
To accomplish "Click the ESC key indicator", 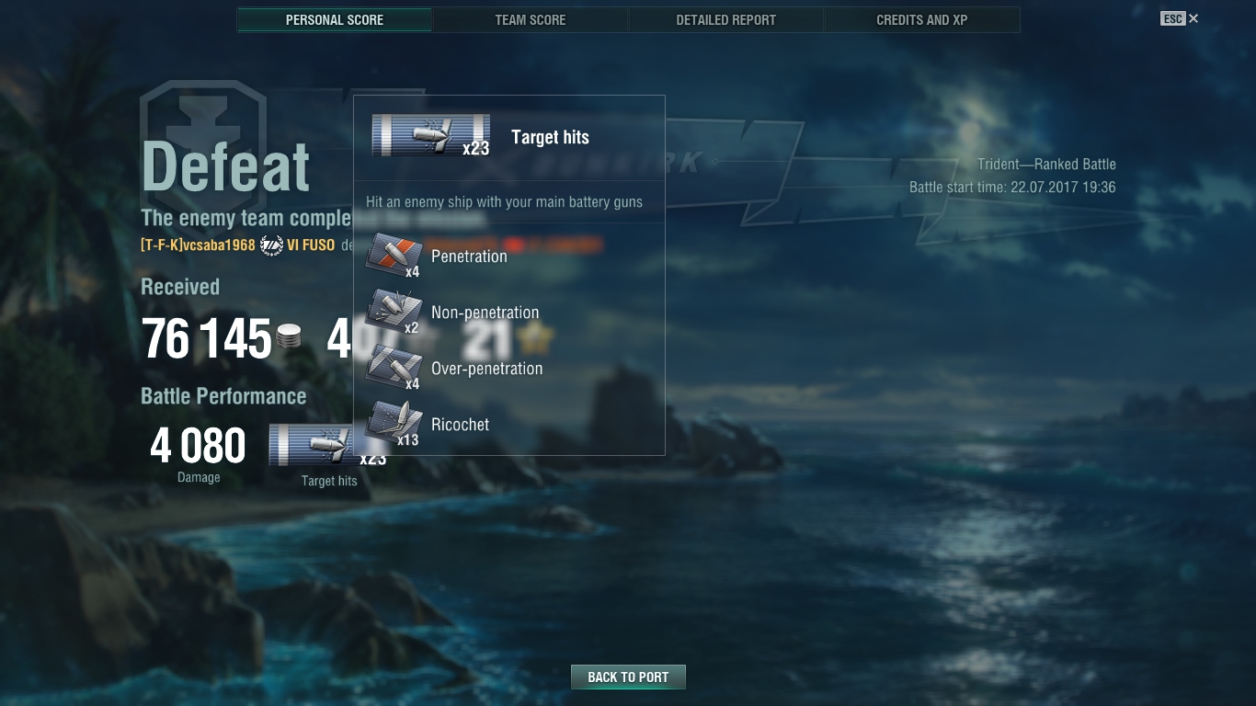I will click(x=1172, y=18).
